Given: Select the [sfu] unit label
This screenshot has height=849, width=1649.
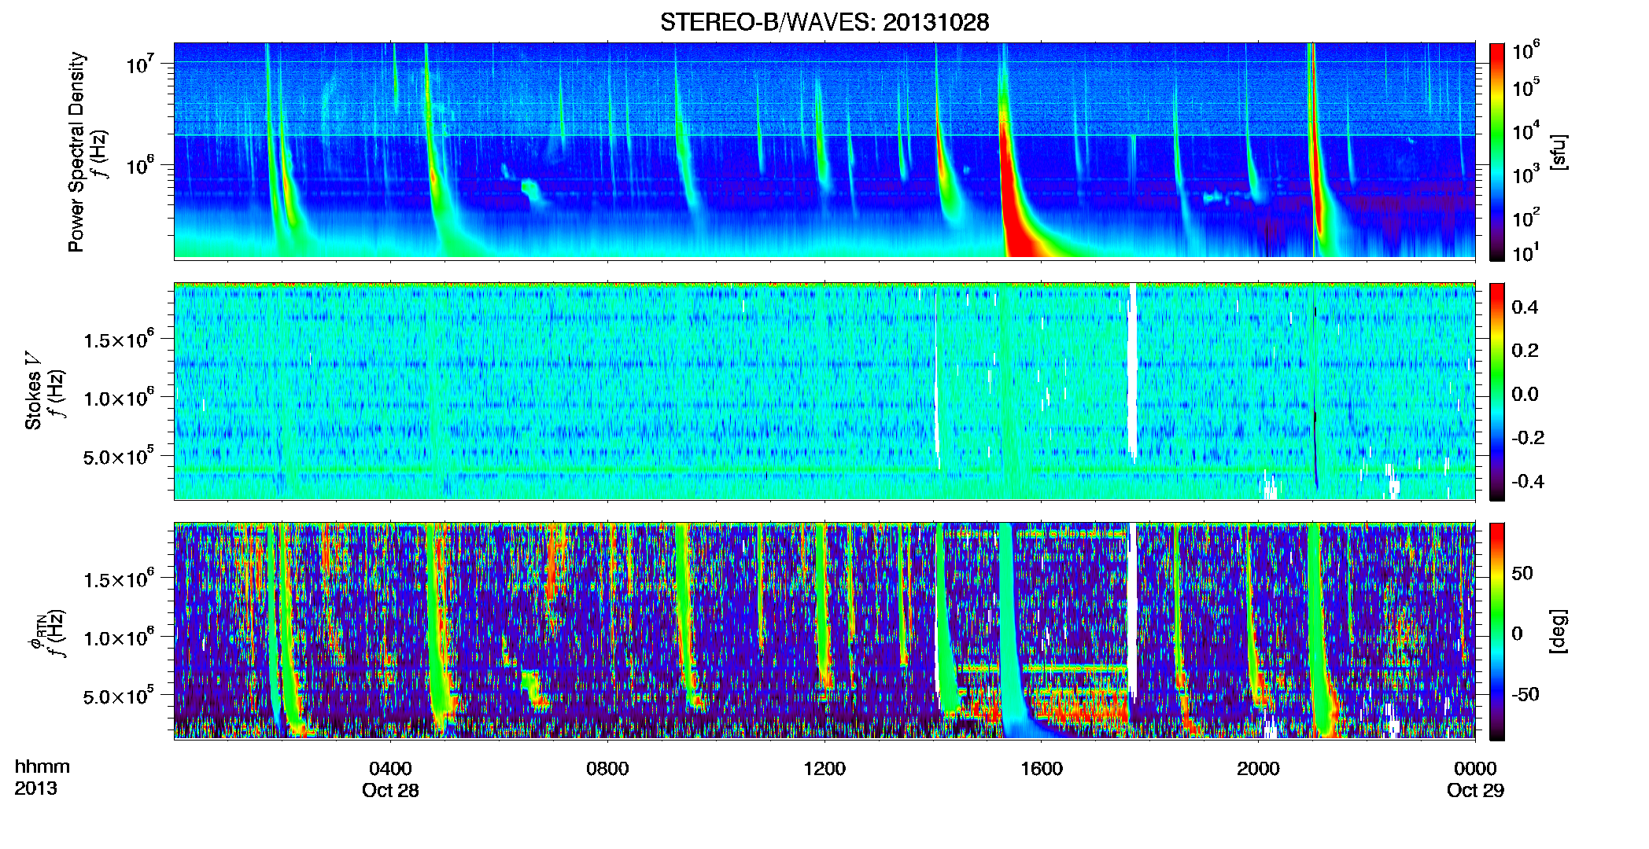Looking at the screenshot, I should click(x=1559, y=152).
